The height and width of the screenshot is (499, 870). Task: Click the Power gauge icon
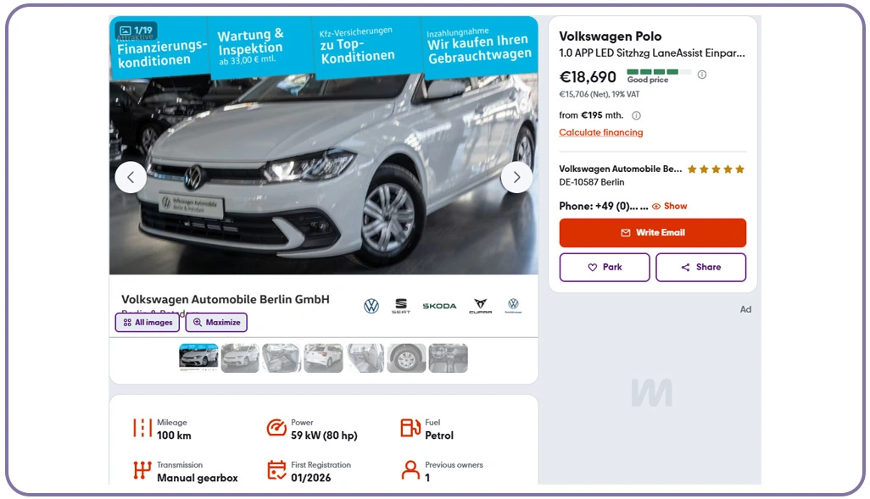(x=276, y=428)
